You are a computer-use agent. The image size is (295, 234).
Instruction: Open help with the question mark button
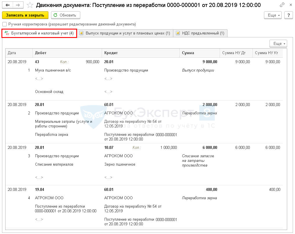288,15
